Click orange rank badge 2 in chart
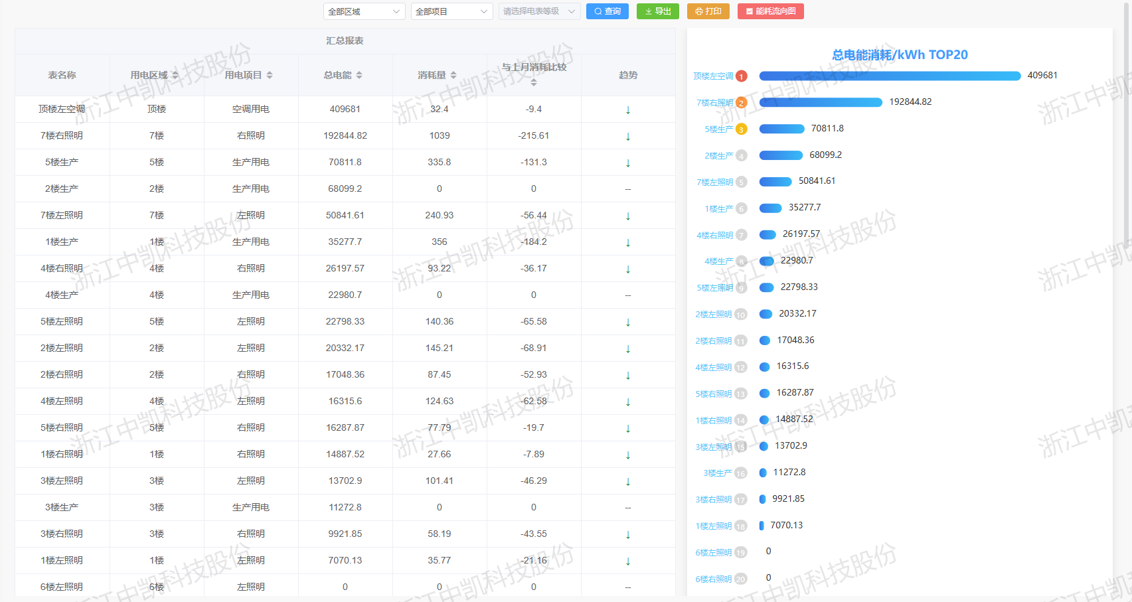 pyautogui.click(x=742, y=103)
